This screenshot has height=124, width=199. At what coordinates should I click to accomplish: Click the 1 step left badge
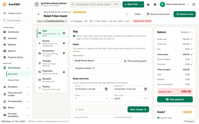[187, 112]
